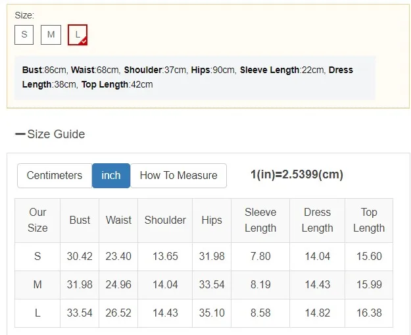Click sleeve length value 8.58

[x=260, y=313]
